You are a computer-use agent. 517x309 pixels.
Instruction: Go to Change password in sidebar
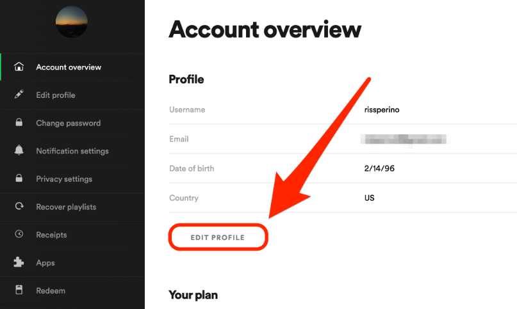coord(72,123)
